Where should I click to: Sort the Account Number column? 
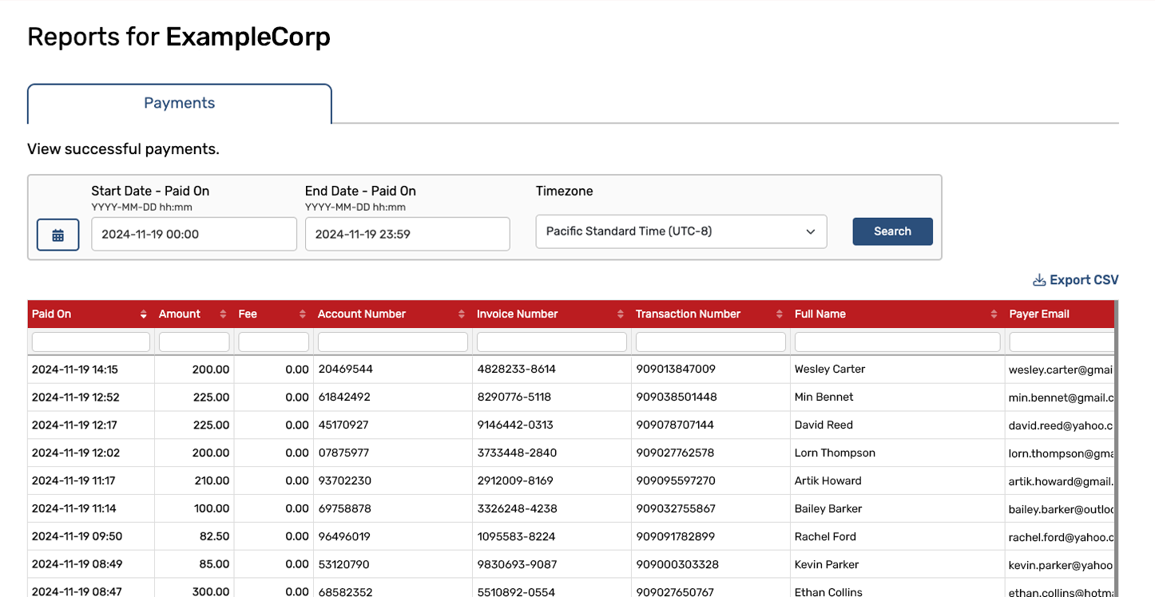(460, 314)
